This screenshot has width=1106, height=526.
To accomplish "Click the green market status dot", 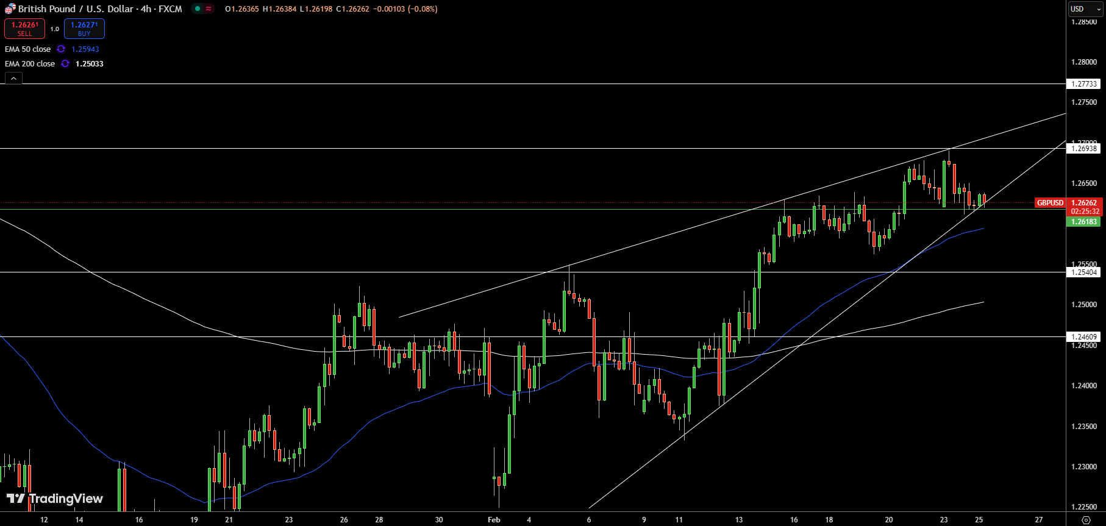I will (x=198, y=9).
